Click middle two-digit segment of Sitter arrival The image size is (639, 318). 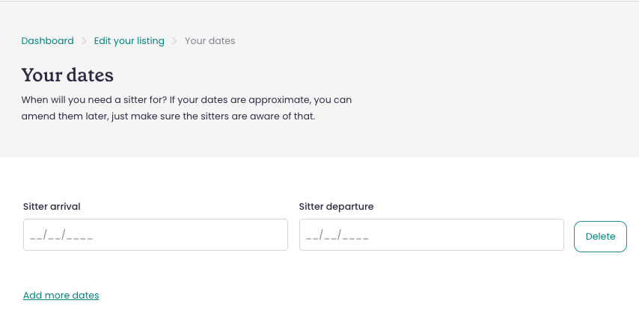[x=54, y=236]
